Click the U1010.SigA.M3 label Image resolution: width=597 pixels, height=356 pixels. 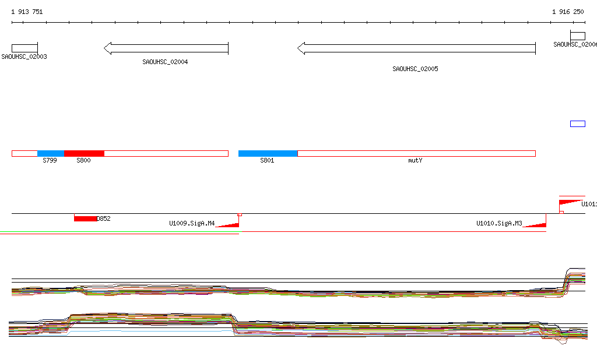[499, 223]
